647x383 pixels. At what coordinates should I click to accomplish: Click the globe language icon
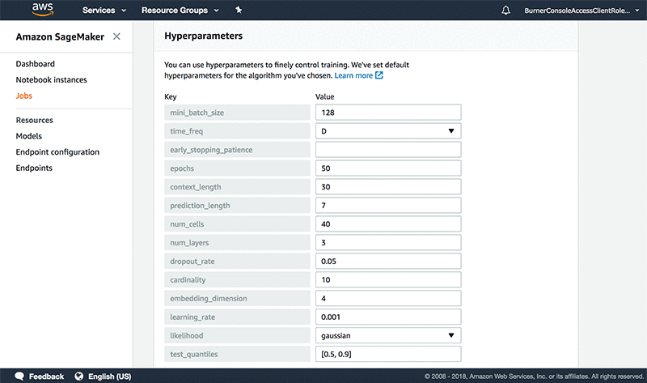[x=78, y=376]
